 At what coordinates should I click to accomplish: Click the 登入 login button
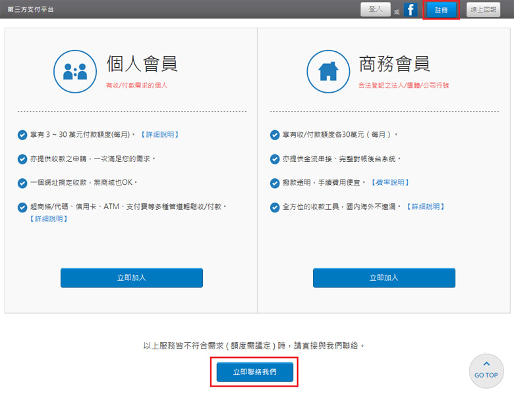click(x=376, y=9)
